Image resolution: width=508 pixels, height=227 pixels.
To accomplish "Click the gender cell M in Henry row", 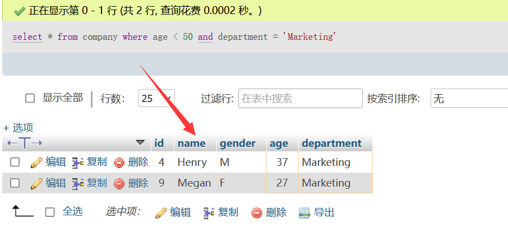I will tap(242, 162).
